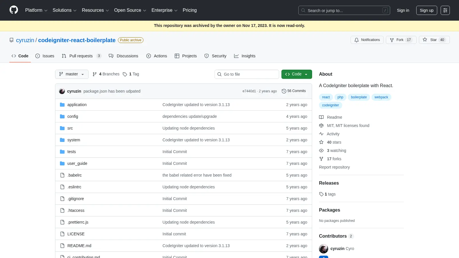Select the php topic tag
Screen dimensions: 459x258
(340, 97)
